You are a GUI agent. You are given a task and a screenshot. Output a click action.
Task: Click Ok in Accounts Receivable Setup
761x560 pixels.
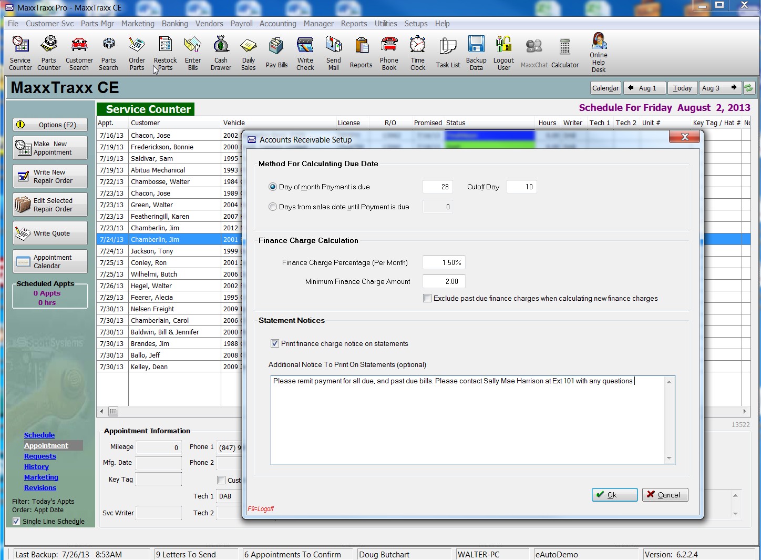[614, 495]
